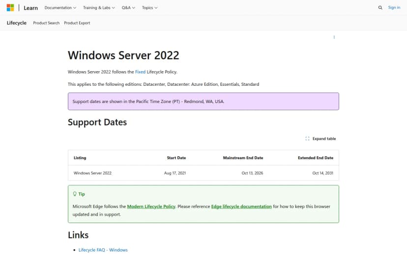
Task: Open the Product Search tab
Action: (46, 23)
